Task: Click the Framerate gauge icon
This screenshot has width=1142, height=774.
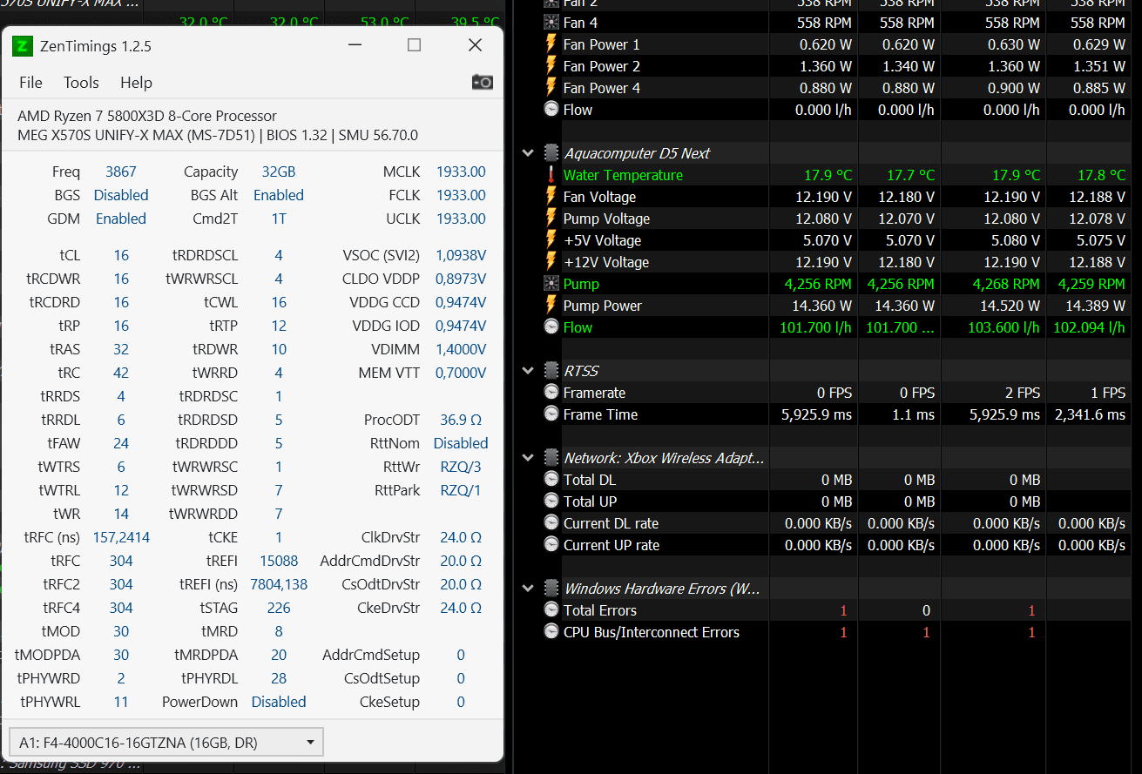Action: click(x=551, y=393)
